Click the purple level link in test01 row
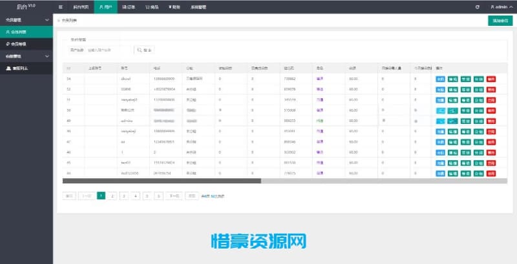The width and height of the screenshot is (517, 264). (319, 163)
